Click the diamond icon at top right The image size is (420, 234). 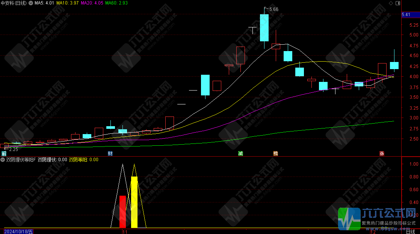(391, 3)
